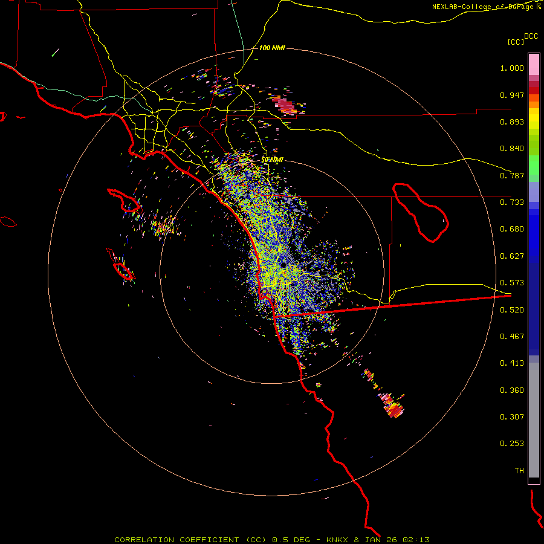Click the DCC product label above the scale
Image resolution: width=544 pixels, height=544 pixels.
click(531, 36)
